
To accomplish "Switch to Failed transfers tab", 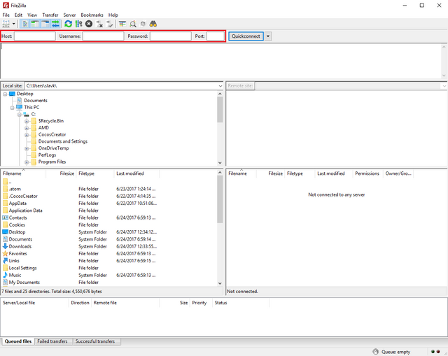I will coord(52,341).
